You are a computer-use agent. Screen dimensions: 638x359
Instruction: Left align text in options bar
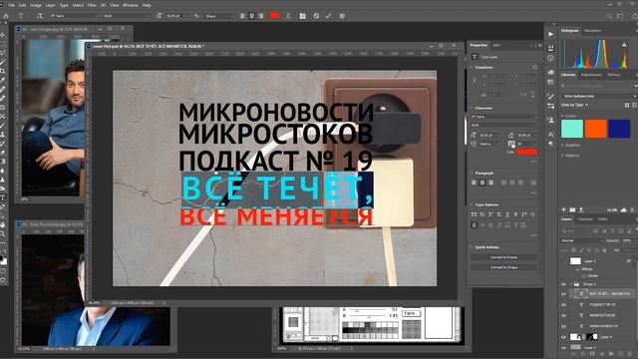tap(242, 16)
